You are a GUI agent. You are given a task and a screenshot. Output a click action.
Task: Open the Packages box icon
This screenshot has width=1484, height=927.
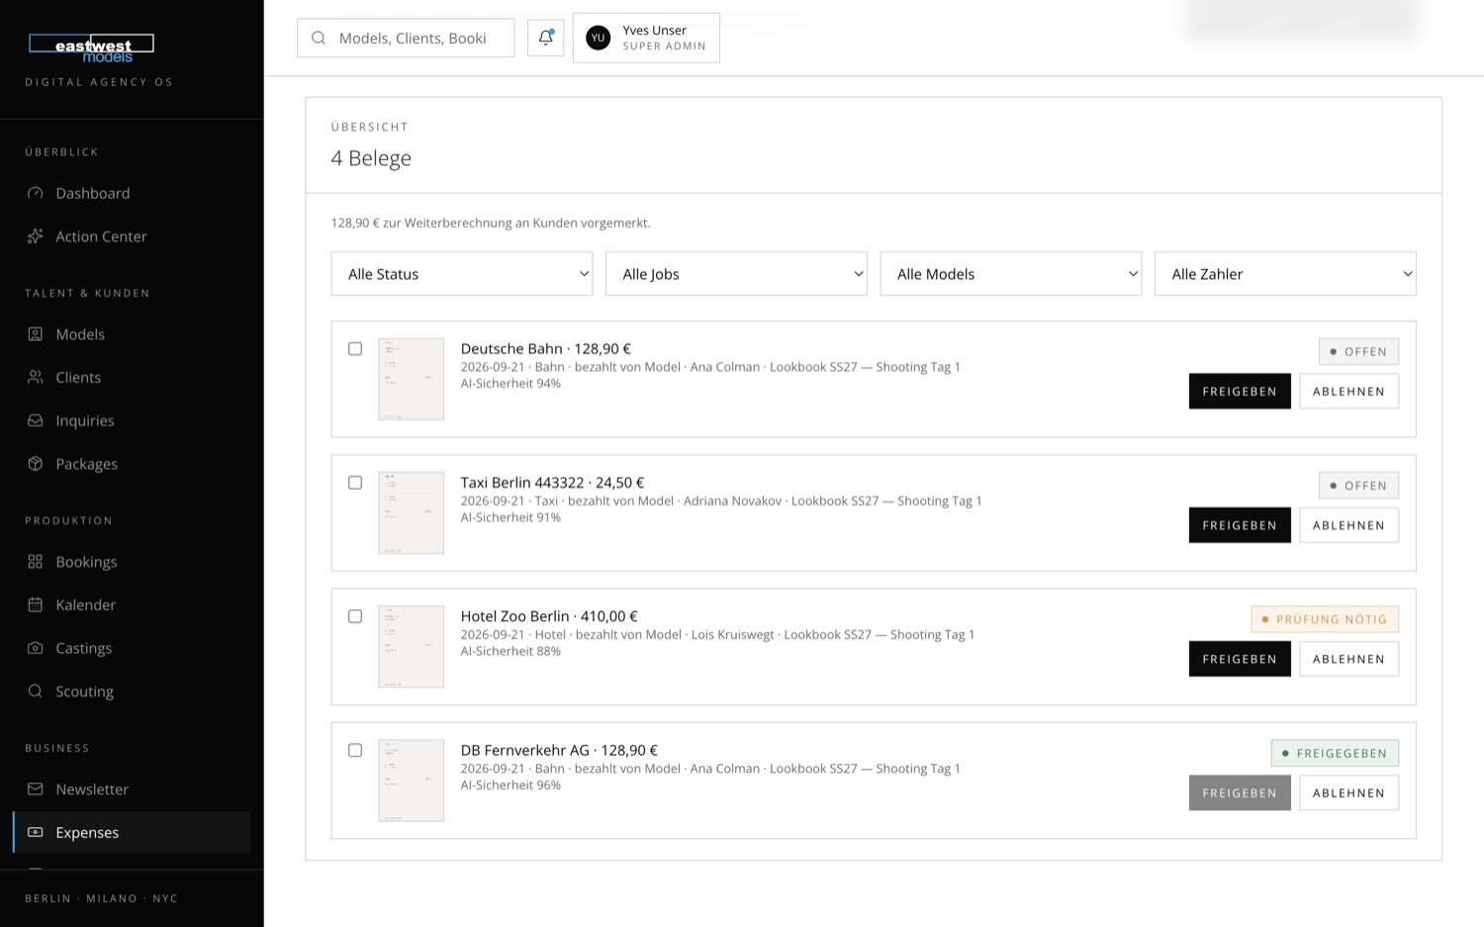(x=36, y=463)
